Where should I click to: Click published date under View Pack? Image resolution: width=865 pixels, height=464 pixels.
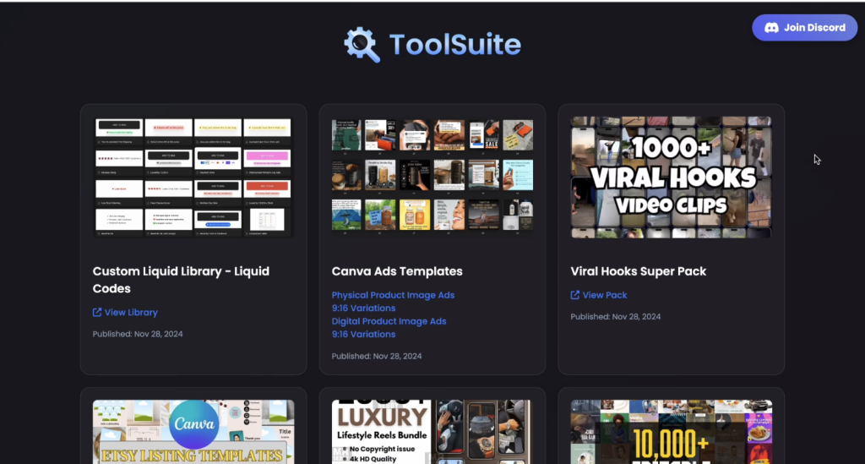click(x=615, y=317)
